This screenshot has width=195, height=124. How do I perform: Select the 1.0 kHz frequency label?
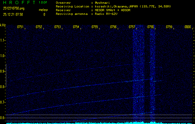[3, 56]
